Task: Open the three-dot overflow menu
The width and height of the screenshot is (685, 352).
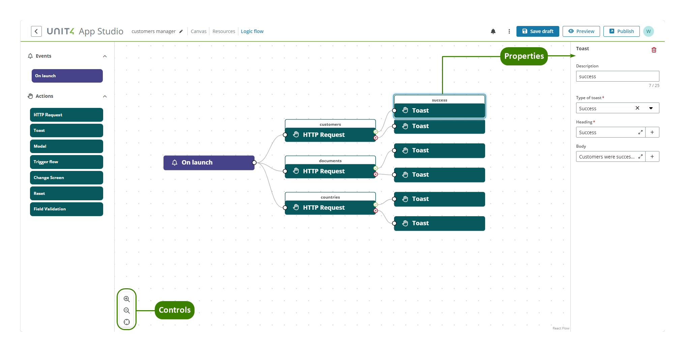Action: [509, 31]
